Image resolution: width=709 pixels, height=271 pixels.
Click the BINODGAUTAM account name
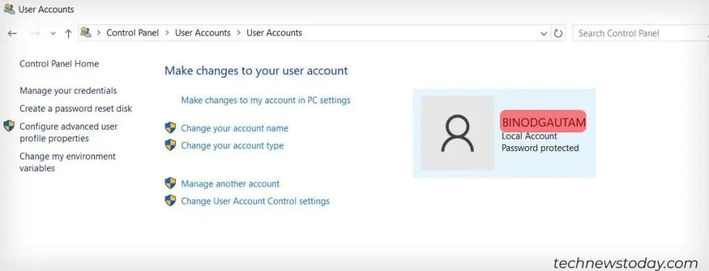tap(544, 122)
